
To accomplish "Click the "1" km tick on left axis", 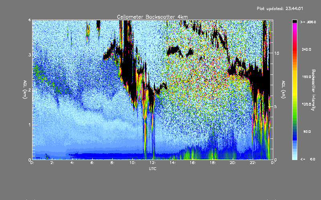I will click(x=30, y=125).
